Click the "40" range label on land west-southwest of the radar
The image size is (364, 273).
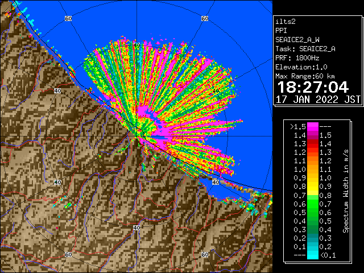(x=57, y=182)
